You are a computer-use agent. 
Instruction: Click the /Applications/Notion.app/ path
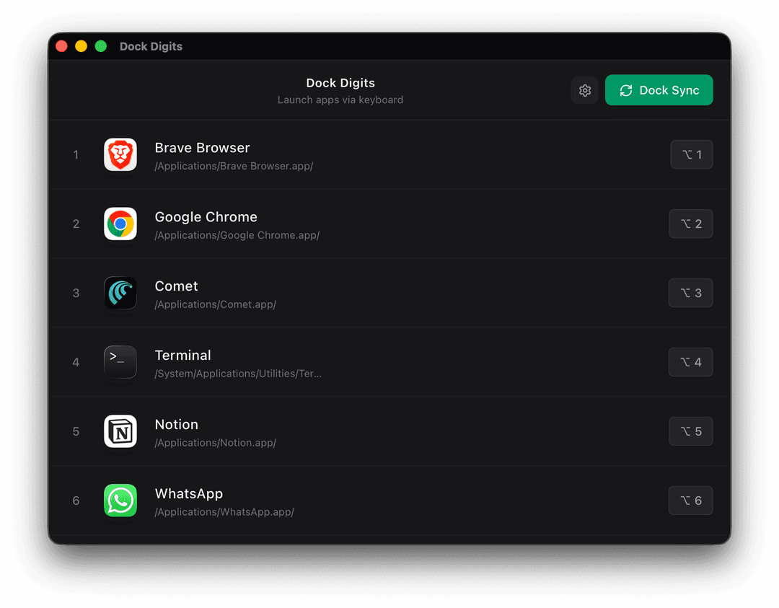click(216, 442)
